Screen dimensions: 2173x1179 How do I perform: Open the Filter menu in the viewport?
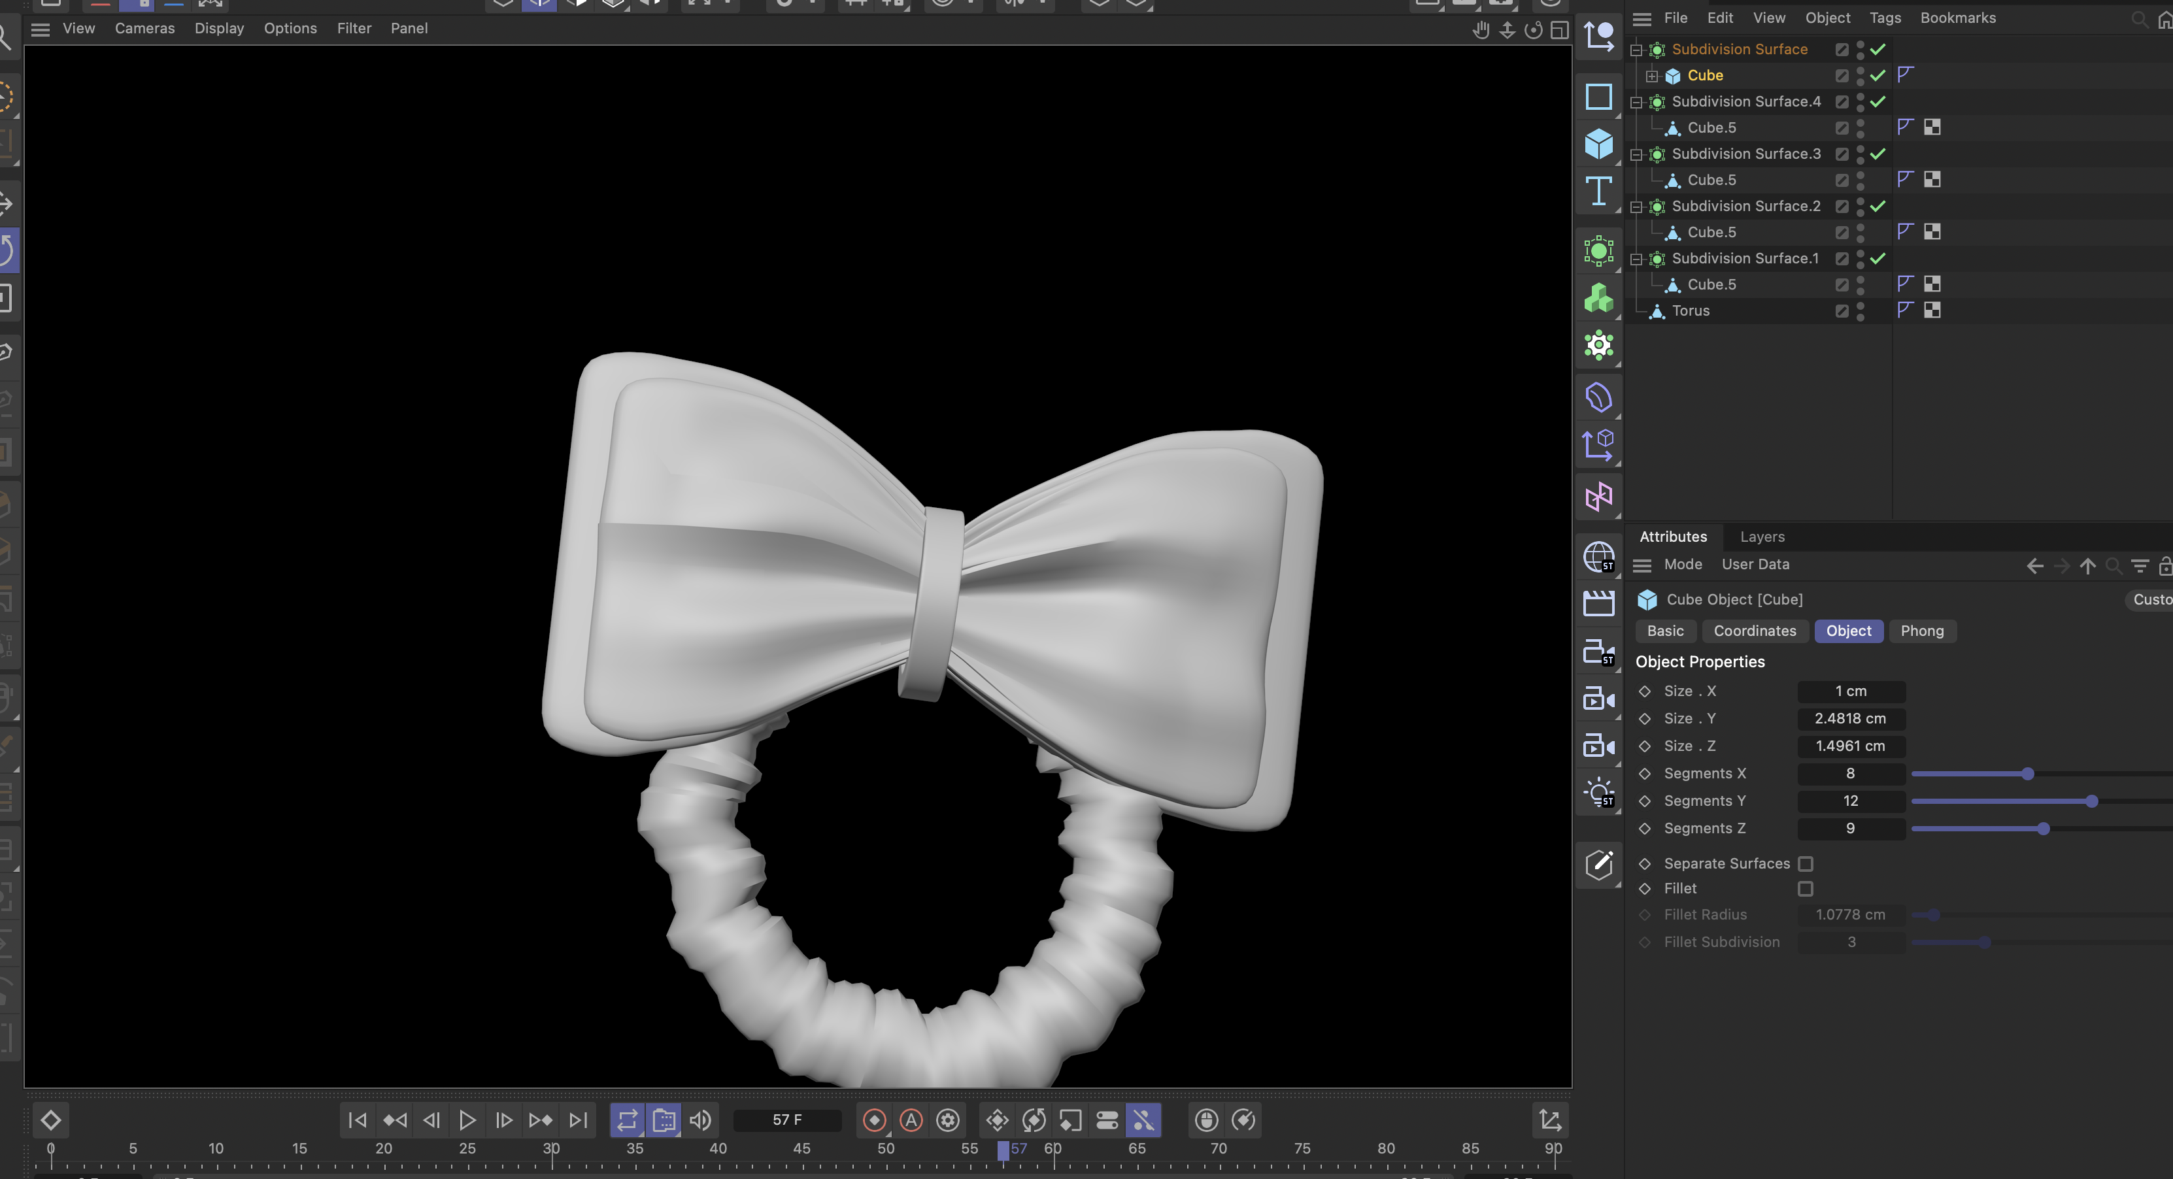354,28
